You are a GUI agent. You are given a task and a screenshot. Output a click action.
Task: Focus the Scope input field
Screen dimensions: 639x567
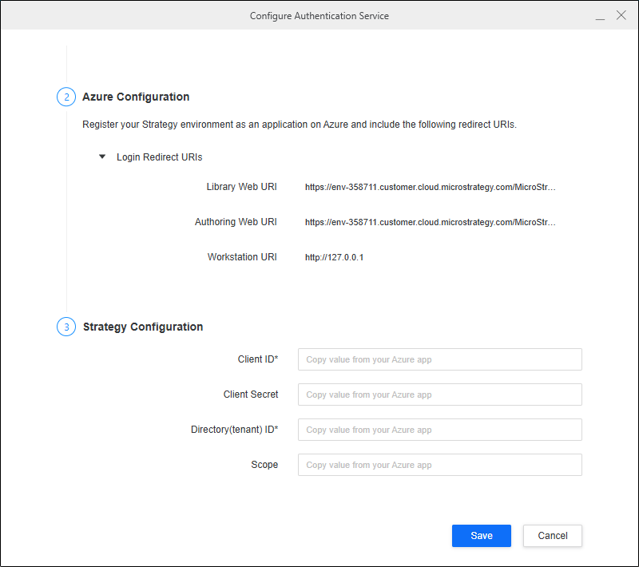point(440,465)
